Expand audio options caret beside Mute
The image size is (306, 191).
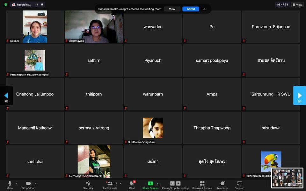[17, 183]
